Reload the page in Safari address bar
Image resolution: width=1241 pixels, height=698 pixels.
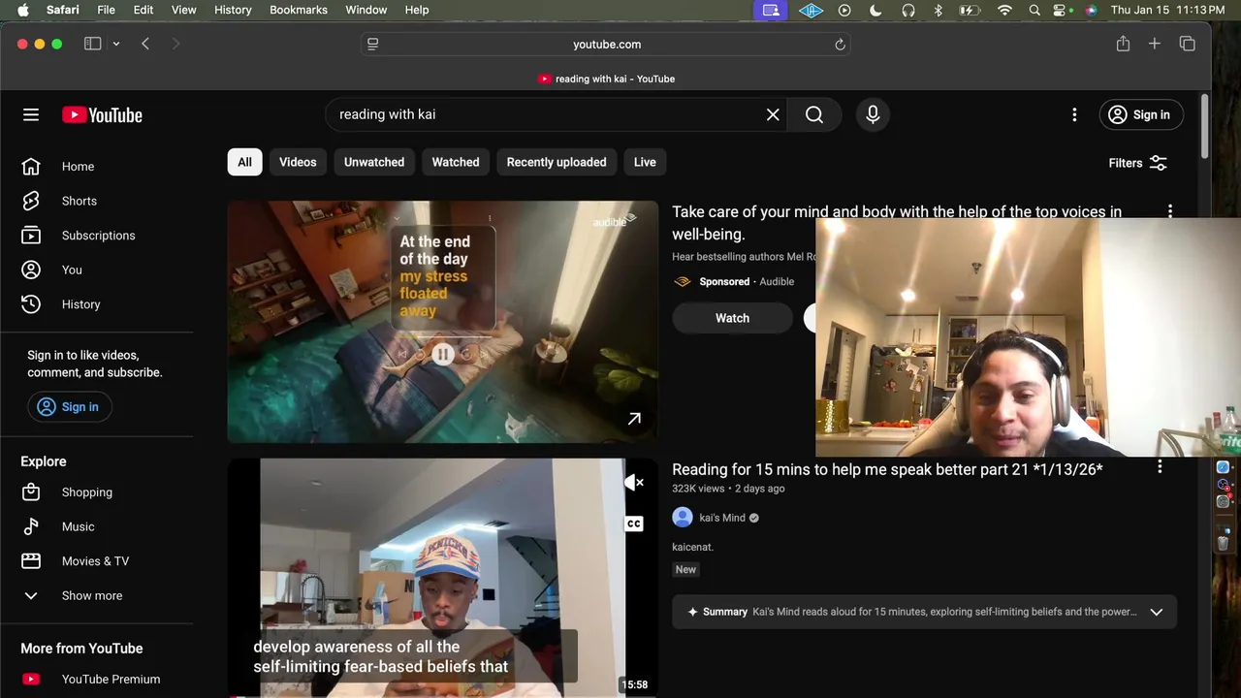tap(840, 45)
